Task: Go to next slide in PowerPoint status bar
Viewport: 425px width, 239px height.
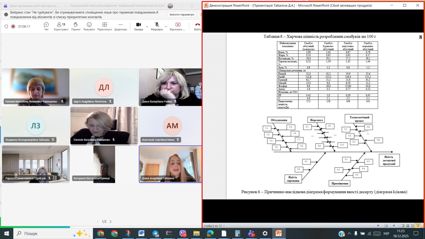Action: 394,226
